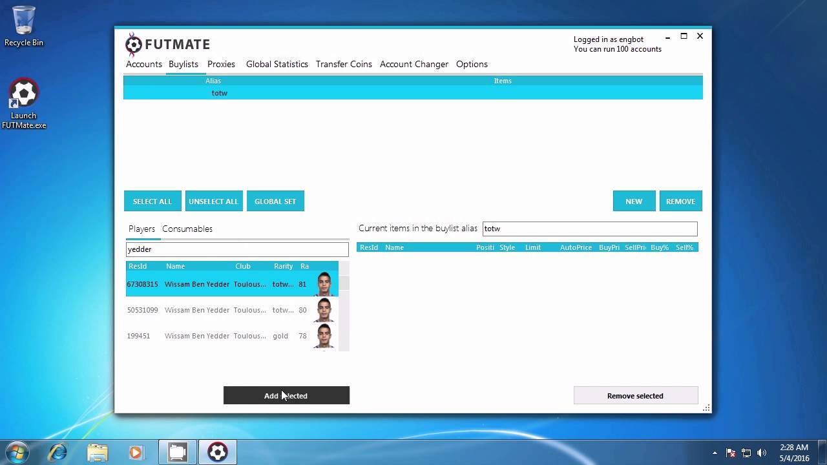827x465 pixels.
Task: Sort search results by Club column
Action: coord(243,266)
